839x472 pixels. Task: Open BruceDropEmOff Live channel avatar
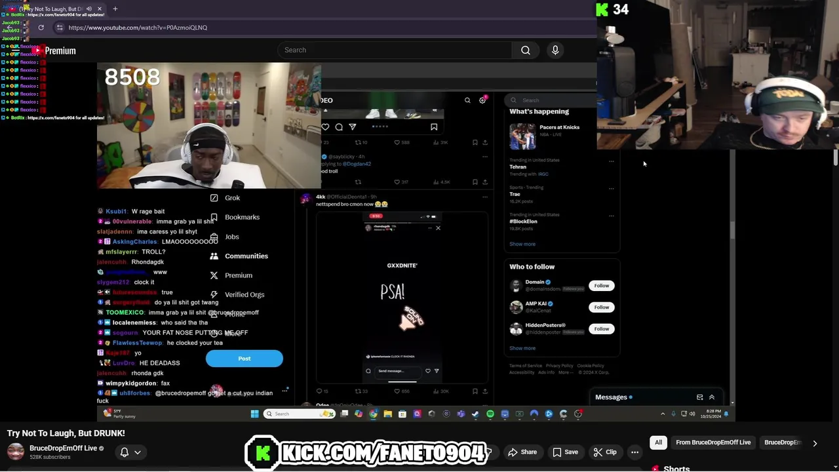16,452
